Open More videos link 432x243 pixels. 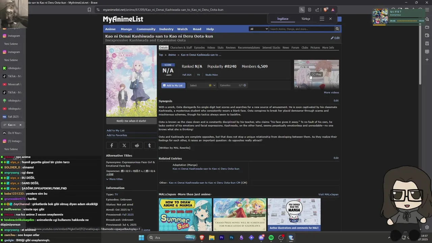[x=331, y=92]
